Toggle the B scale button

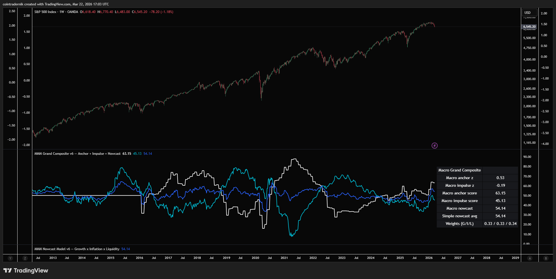(x=546, y=258)
